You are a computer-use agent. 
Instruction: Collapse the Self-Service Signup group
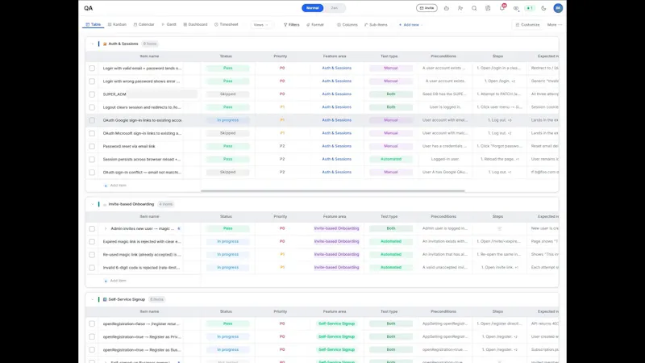[x=93, y=299]
